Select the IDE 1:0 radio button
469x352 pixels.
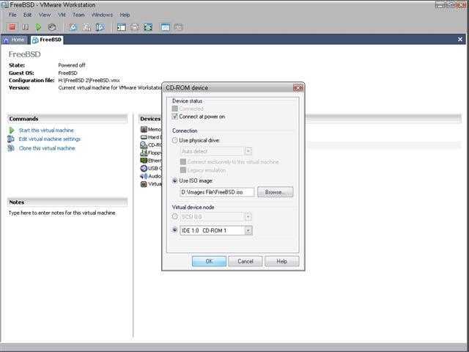click(174, 230)
